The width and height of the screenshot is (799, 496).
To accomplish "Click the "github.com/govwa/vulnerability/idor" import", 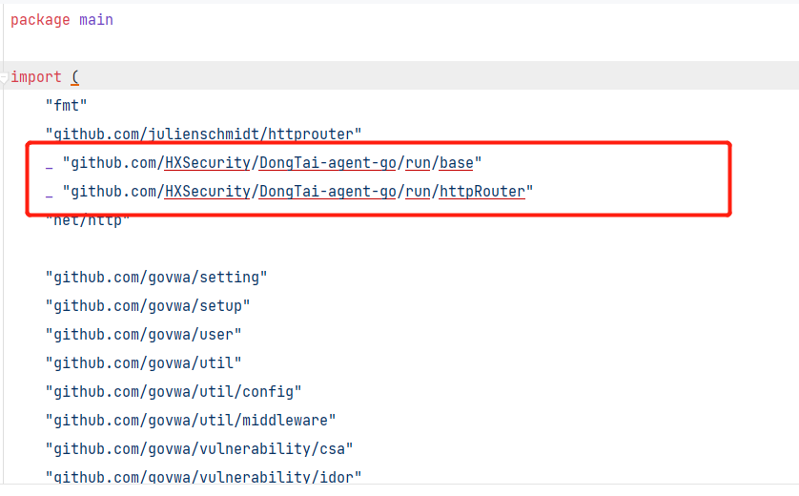I will pos(203,477).
